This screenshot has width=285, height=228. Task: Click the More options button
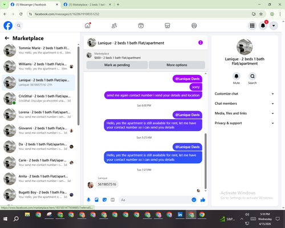[x=177, y=65]
